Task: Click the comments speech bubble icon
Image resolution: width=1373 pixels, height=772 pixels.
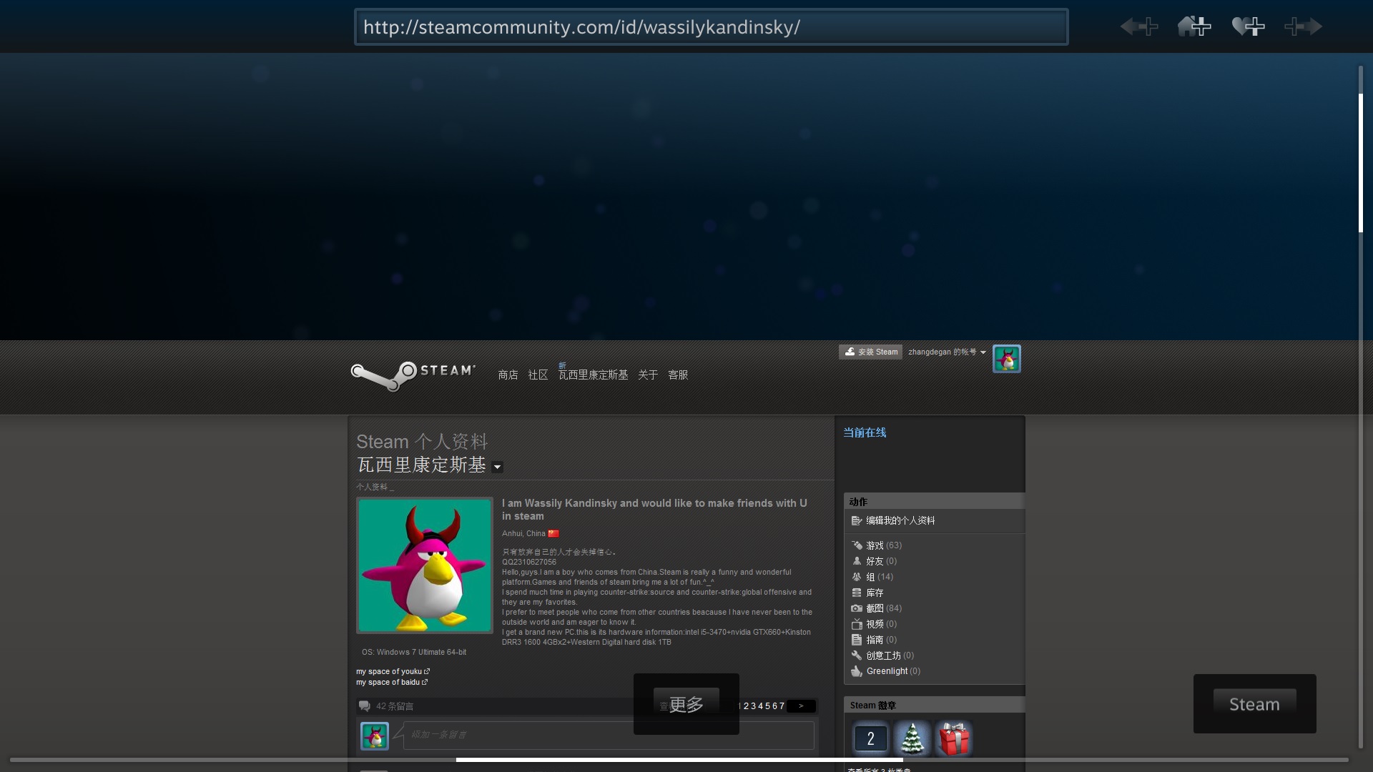Action: click(365, 706)
